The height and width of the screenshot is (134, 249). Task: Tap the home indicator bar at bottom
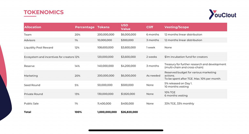[x=126, y=130]
